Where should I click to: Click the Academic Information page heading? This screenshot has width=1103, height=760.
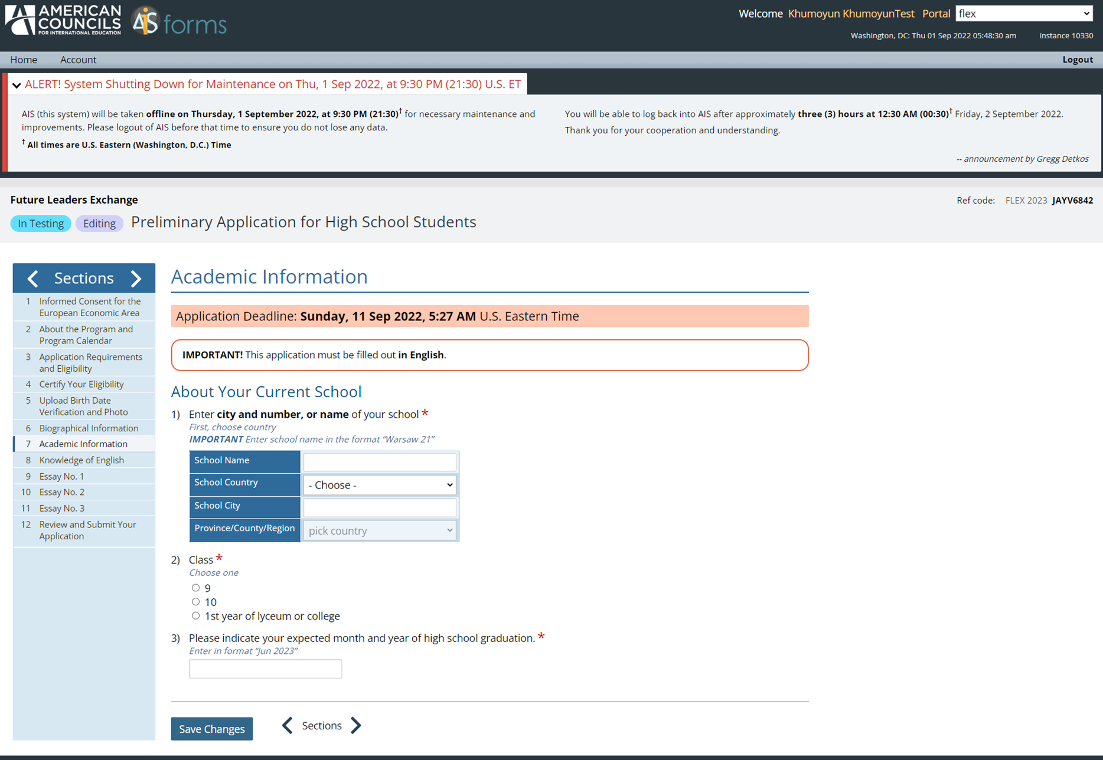pyautogui.click(x=269, y=276)
